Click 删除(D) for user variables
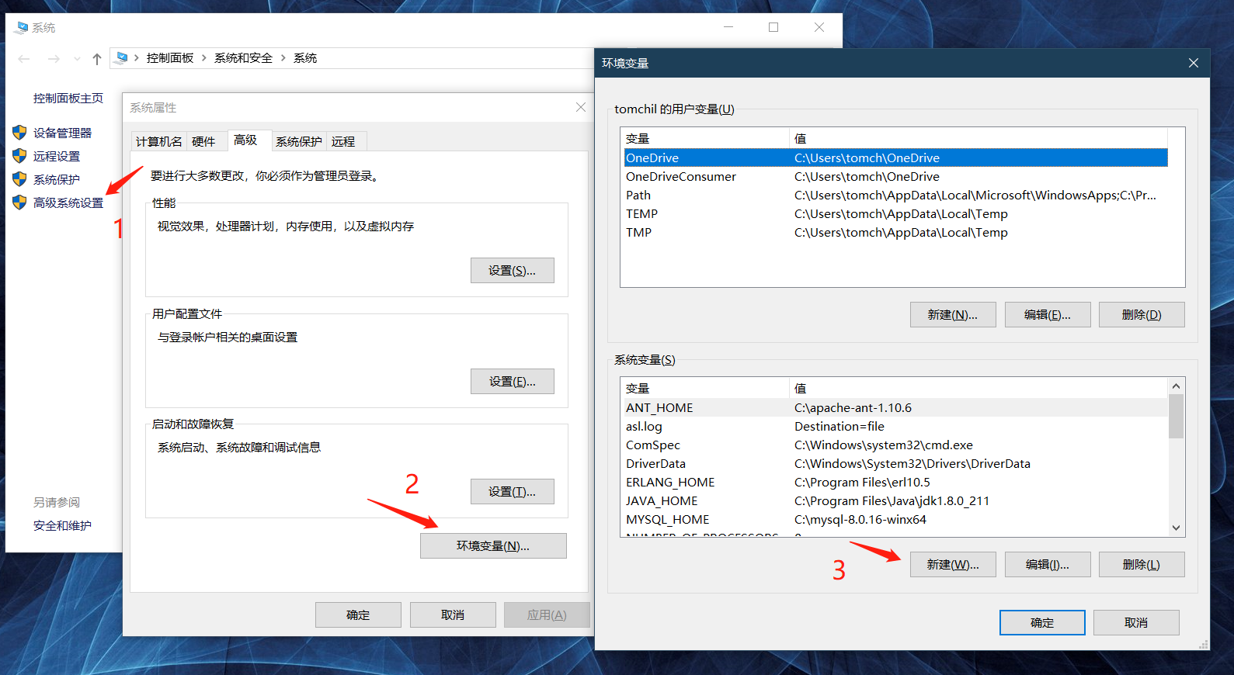The image size is (1234, 675). point(1142,315)
